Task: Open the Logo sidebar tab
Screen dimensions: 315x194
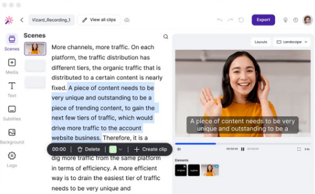Action: click(x=12, y=160)
